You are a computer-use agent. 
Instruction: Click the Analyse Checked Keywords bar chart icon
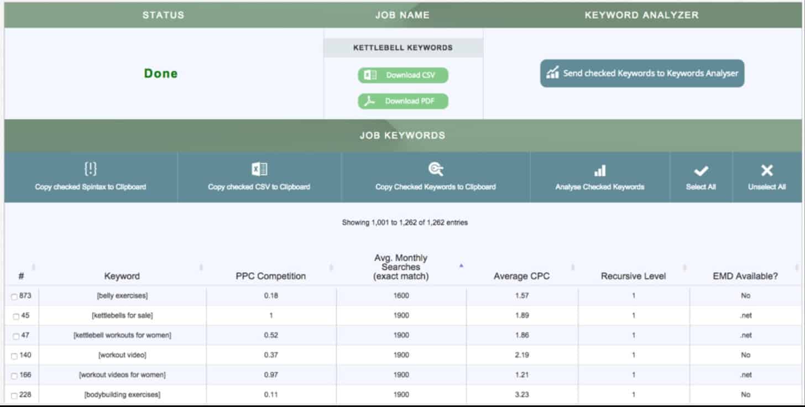[x=600, y=170]
